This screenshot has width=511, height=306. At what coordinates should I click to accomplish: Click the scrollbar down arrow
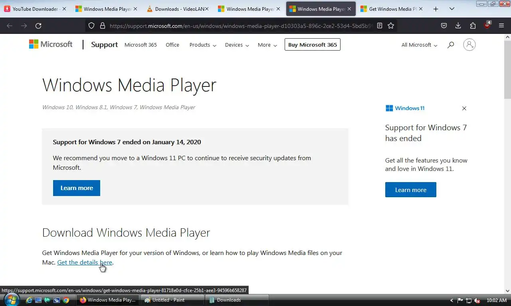508,291
